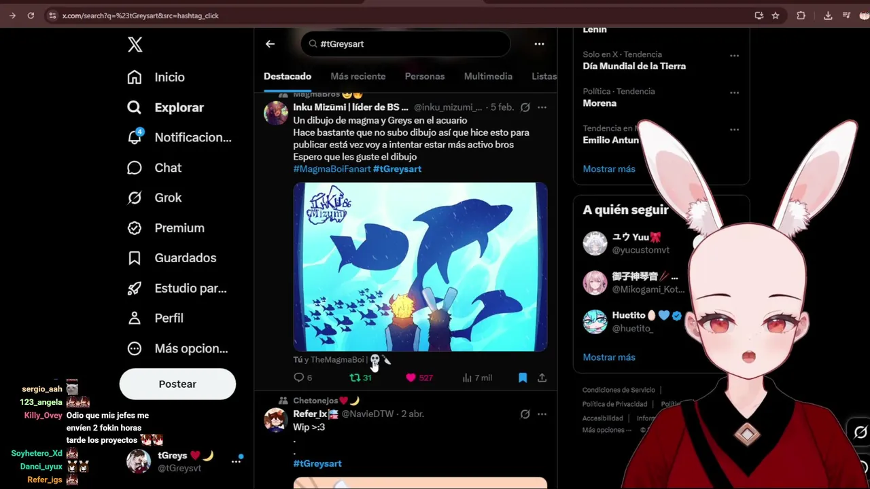This screenshot has height=489, width=870.
Task: Toggle bookmark on Inku Mizumi's post
Action: click(x=523, y=378)
